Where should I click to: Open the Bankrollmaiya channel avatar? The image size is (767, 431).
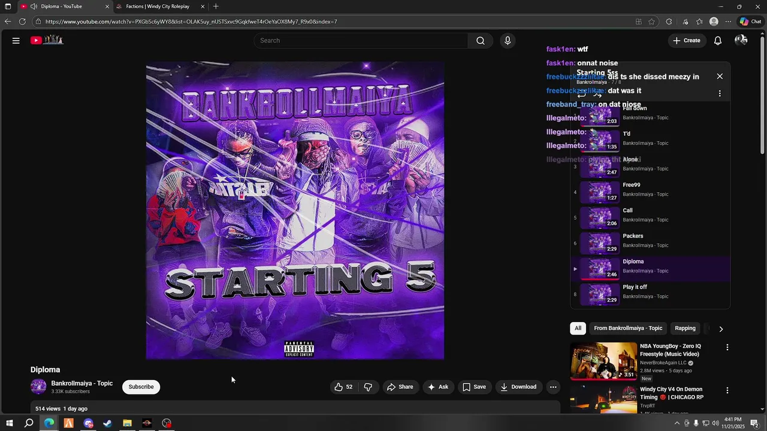point(38,387)
